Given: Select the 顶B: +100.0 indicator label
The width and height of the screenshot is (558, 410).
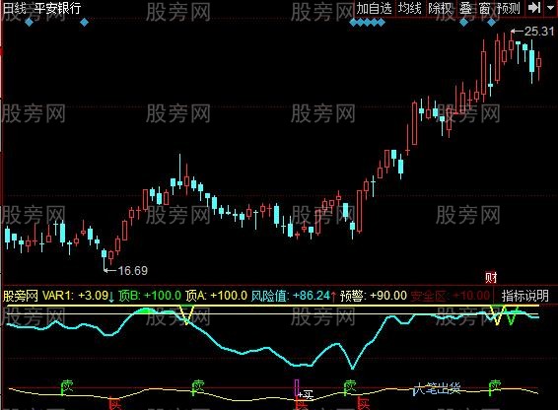Looking at the screenshot, I should (150, 296).
